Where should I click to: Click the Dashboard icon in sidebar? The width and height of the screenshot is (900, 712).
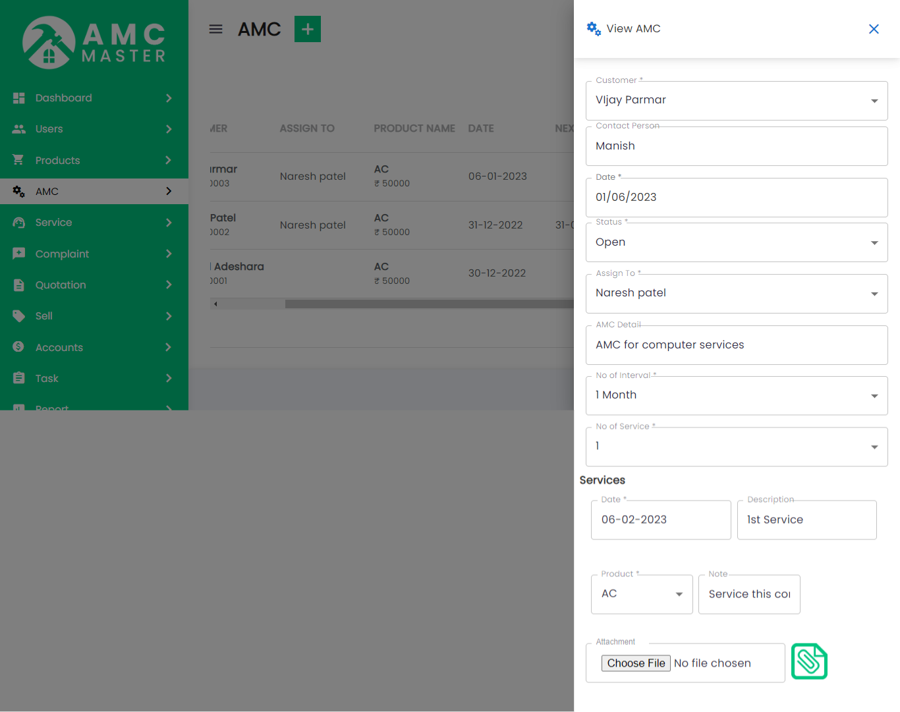[x=19, y=98]
